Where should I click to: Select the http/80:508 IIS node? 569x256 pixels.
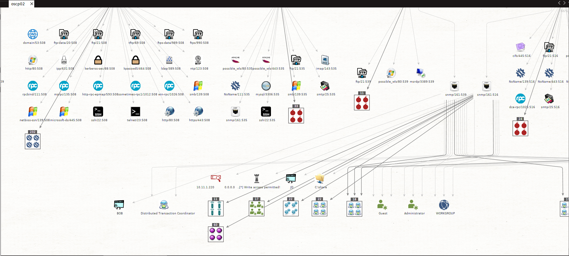click(33, 60)
